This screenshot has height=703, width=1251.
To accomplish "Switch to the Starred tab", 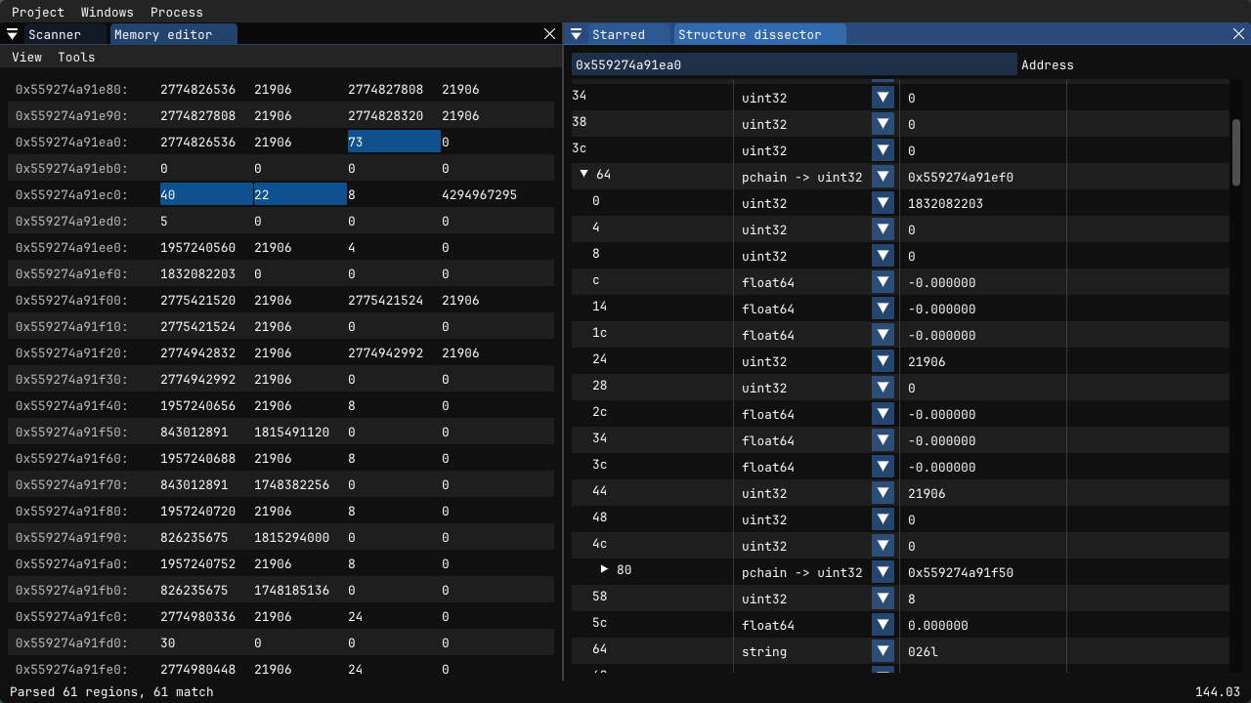I will 619,34.
